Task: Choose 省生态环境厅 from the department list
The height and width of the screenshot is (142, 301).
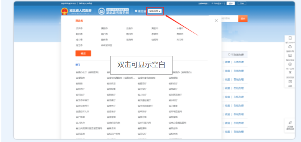Action: pyautogui.click(x=82, y=100)
